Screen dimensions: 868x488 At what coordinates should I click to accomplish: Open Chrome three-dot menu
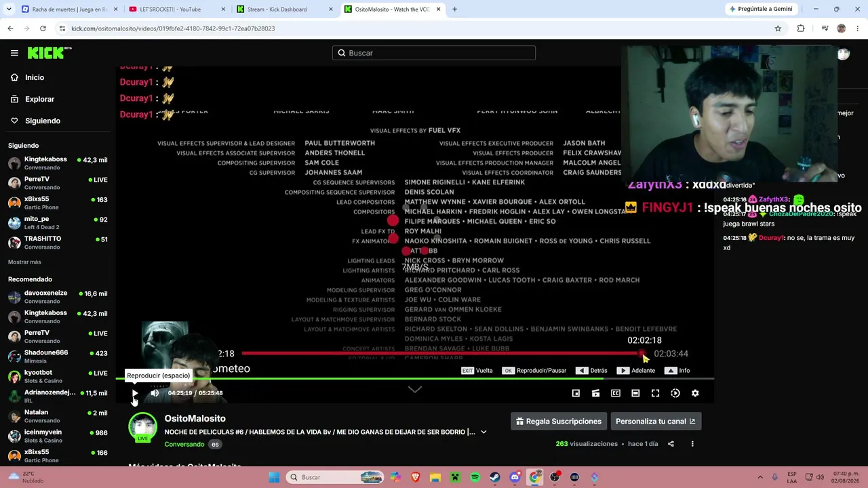[857, 28]
